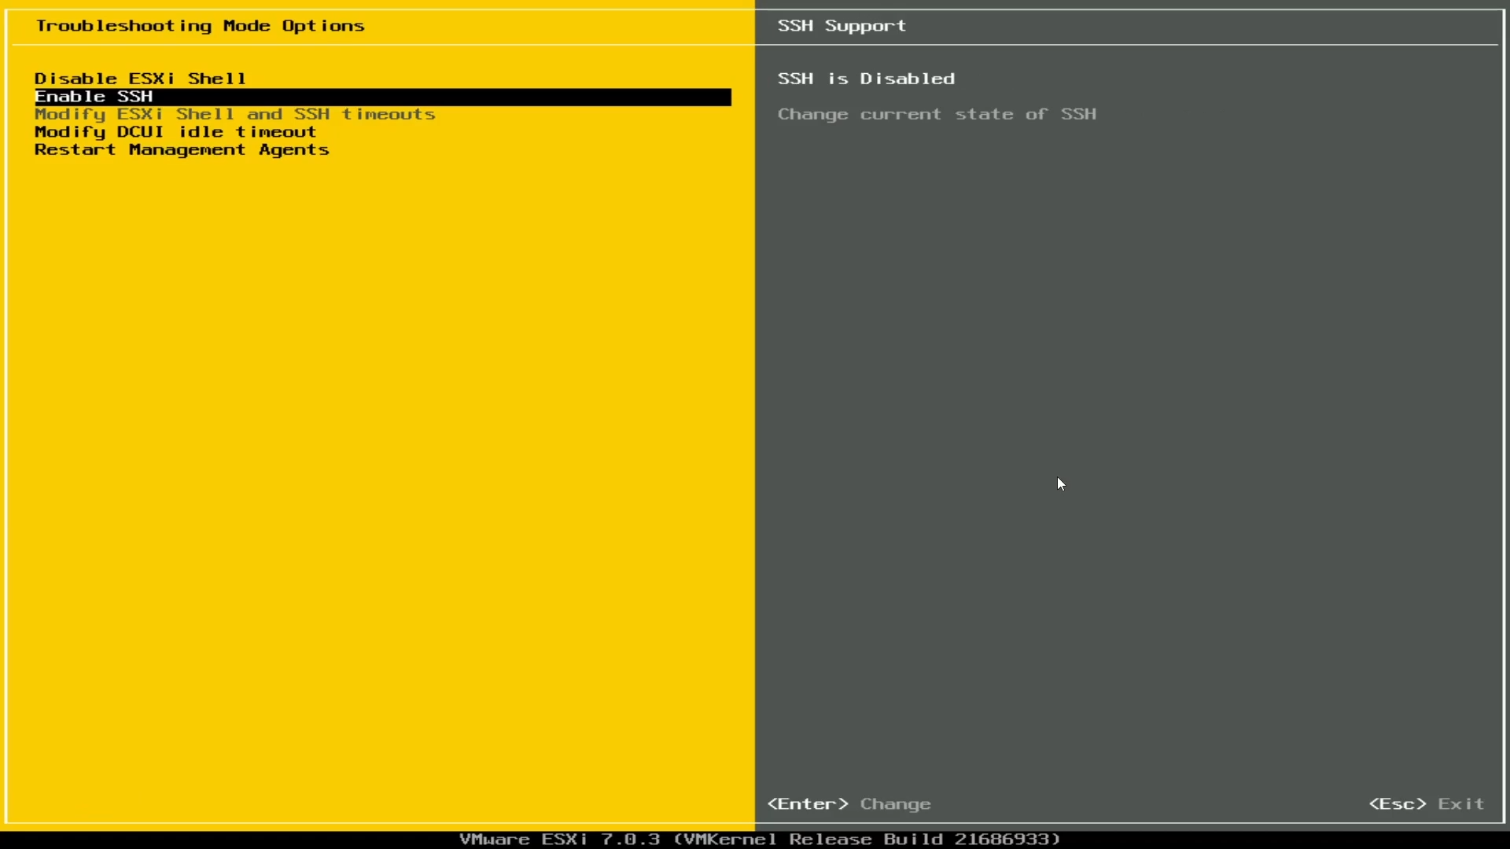This screenshot has height=849, width=1510.
Task: Click the "SSH is Disabled" status text
Action: [866, 79]
